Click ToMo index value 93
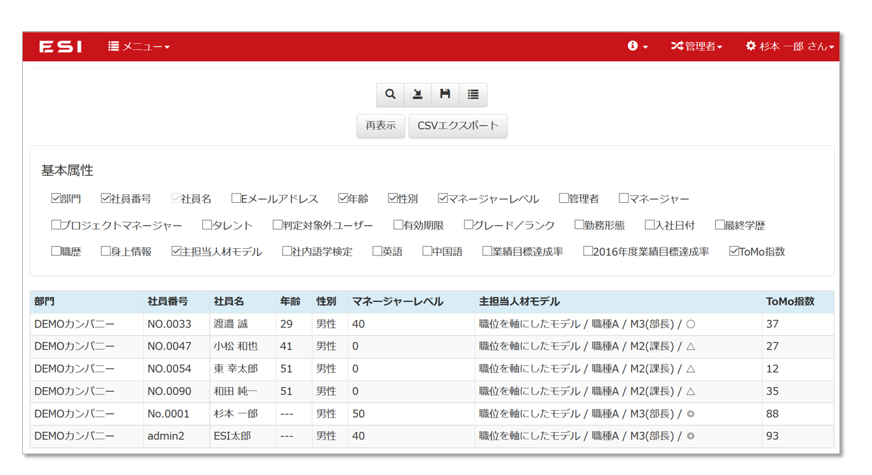The height and width of the screenshot is (475, 872). [772, 436]
